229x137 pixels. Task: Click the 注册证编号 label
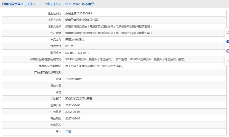click(x=54, y=13)
